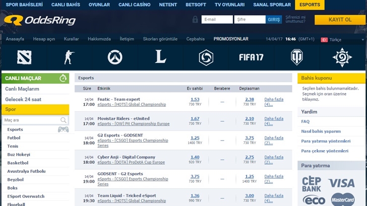
Task: Open the Hesap açın link
Action: pyautogui.click(x=44, y=39)
